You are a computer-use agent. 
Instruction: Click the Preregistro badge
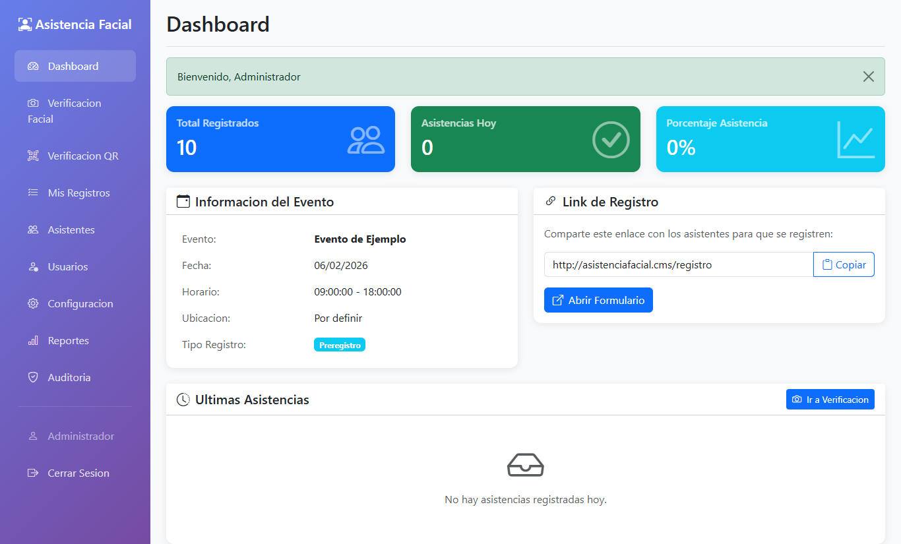pyautogui.click(x=340, y=345)
